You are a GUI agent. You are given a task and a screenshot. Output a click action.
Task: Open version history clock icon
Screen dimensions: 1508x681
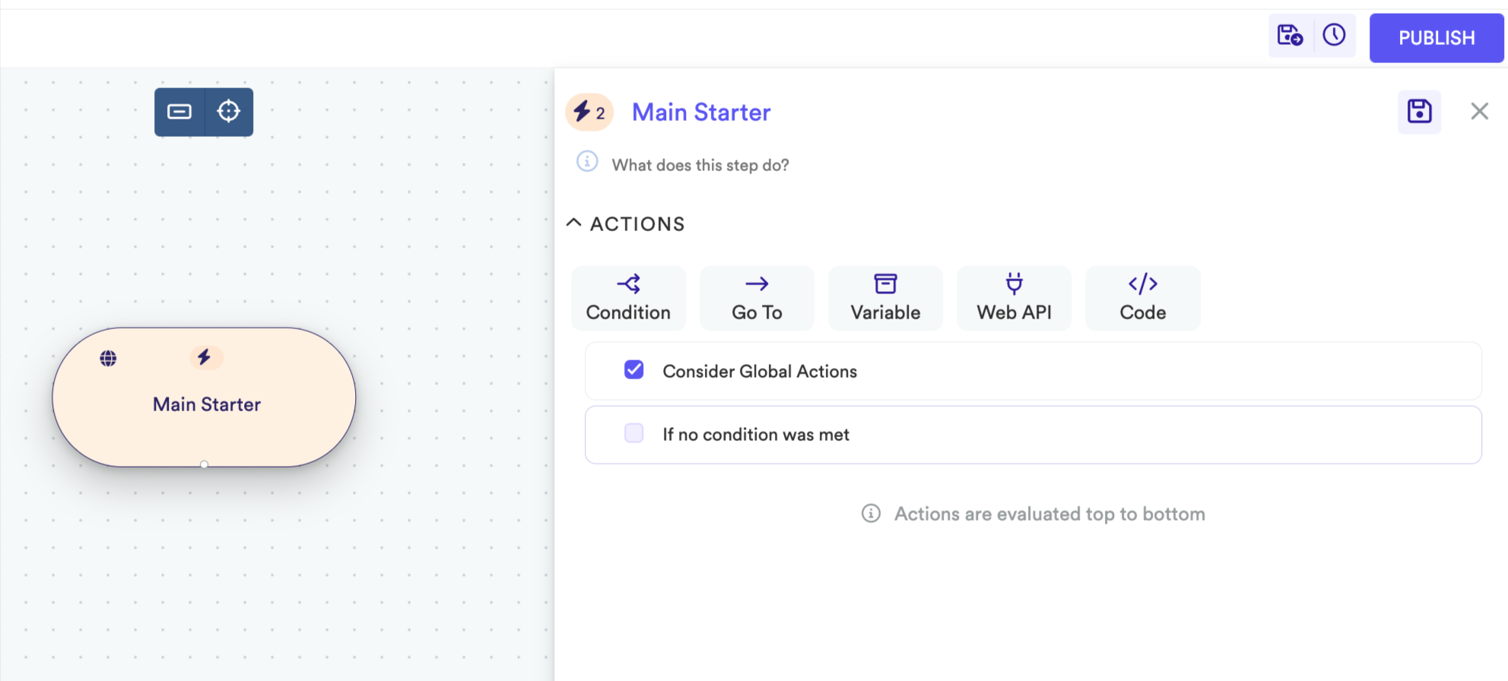(x=1334, y=35)
